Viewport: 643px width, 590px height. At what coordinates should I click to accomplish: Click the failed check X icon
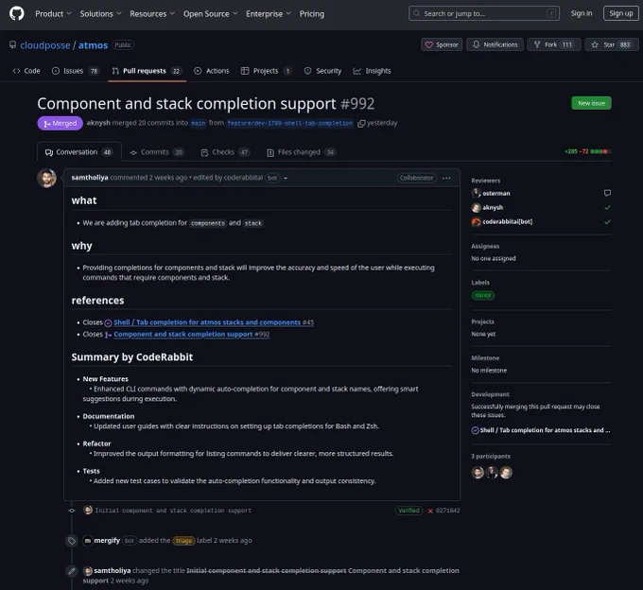point(430,511)
